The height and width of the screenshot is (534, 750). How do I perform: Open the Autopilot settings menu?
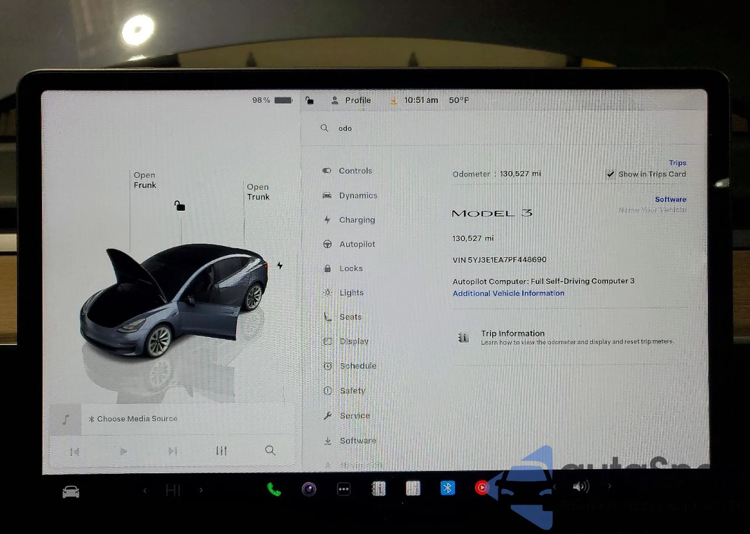pos(357,244)
